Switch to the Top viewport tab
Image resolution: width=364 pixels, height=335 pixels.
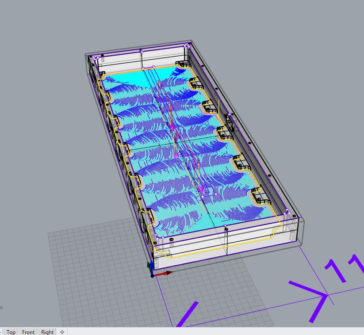click(x=11, y=332)
